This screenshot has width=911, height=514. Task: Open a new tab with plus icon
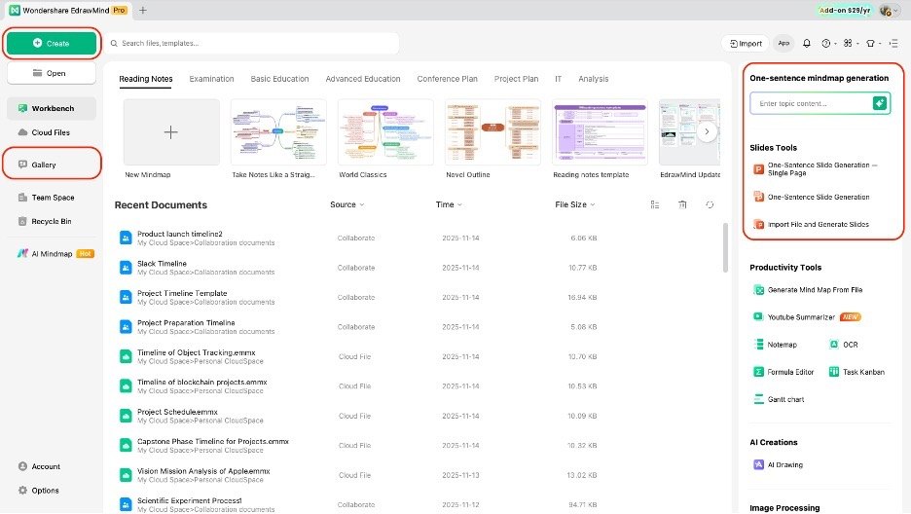143,10
